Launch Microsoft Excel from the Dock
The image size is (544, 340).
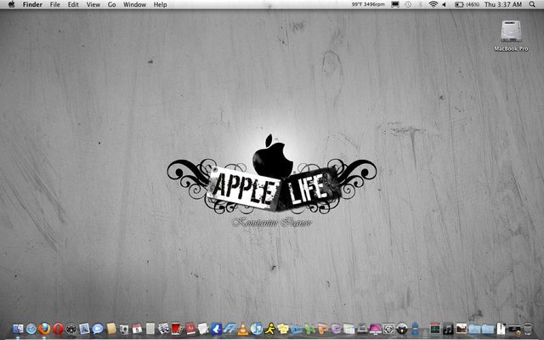tap(309, 329)
